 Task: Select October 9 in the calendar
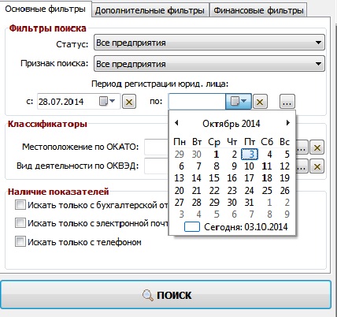click(x=234, y=166)
